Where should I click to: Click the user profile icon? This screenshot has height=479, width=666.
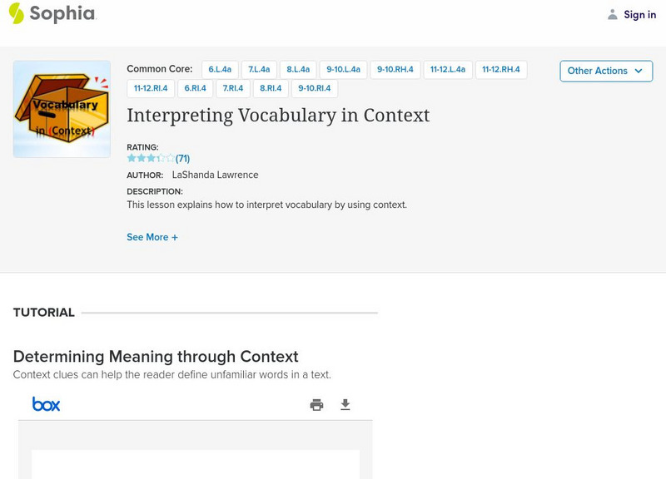(x=613, y=15)
